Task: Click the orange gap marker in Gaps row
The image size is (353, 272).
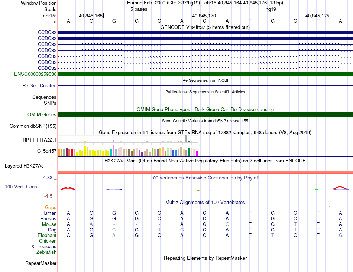Action: pyautogui.click(x=330, y=207)
